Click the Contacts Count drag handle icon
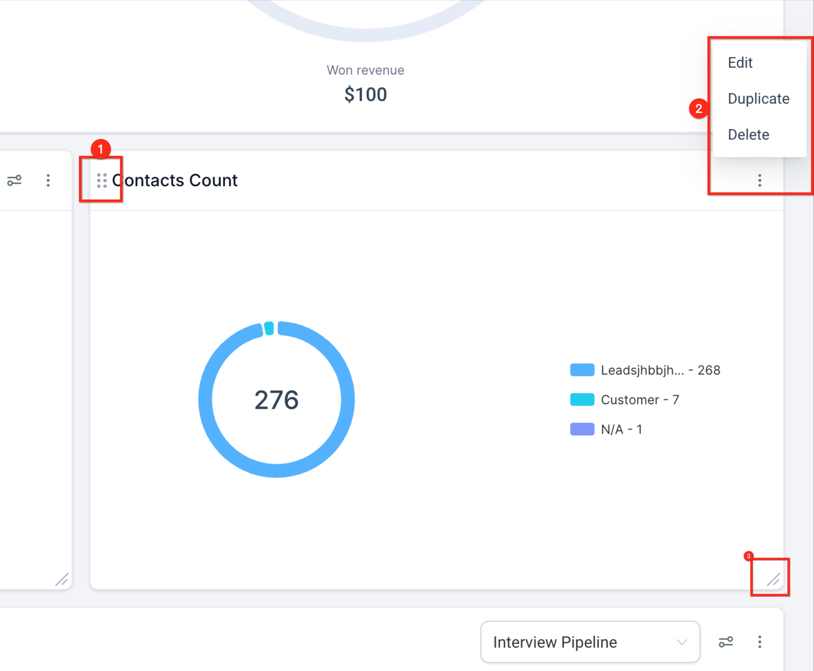The height and width of the screenshot is (671, 814). click(x=102, y=180)
